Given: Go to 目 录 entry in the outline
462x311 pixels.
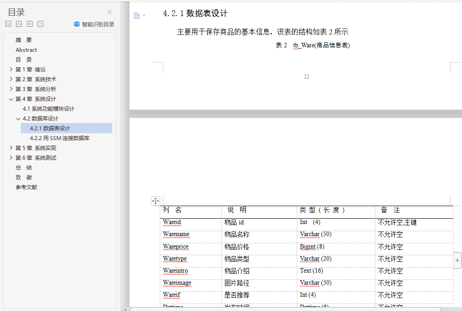Looking at the screenshot, I should point(24,59).
